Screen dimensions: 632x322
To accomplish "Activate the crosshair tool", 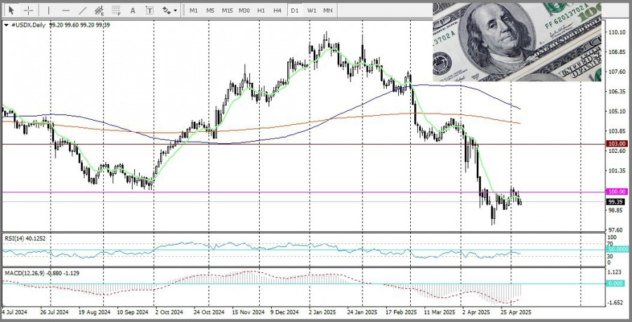I will coord(28,11).
